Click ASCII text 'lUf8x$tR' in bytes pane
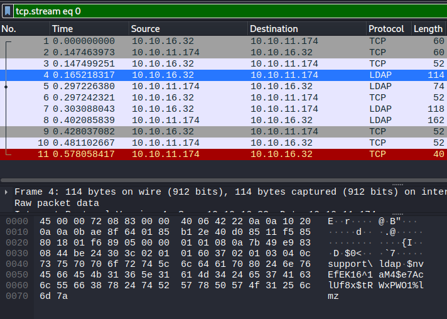This screenshot has width=447, height=319. click(350, 286)
